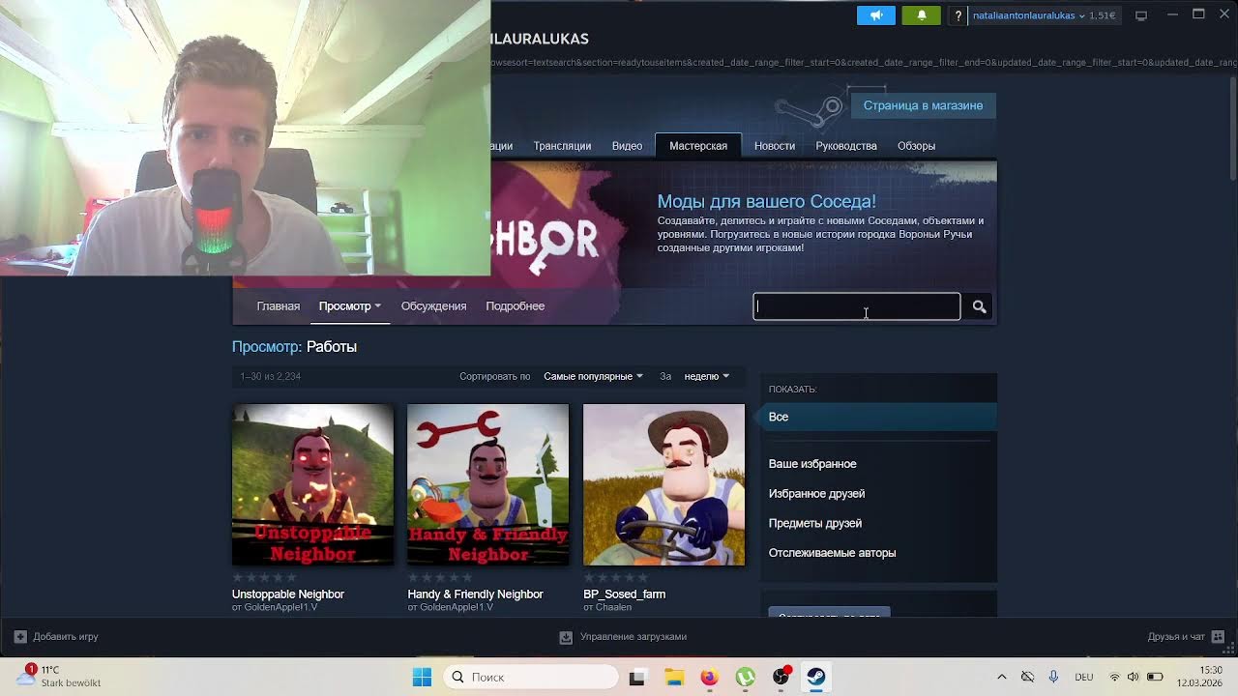Click the Добавить игру plus icon
Image resolution: width=1238 pixels, height=696 pixels.
[20, 637]
